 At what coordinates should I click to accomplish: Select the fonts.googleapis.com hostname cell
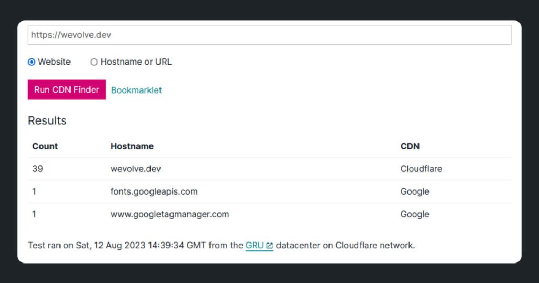pos(154,191)
